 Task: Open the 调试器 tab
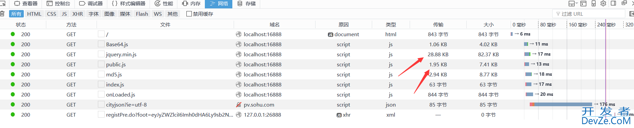coord(91,4)
